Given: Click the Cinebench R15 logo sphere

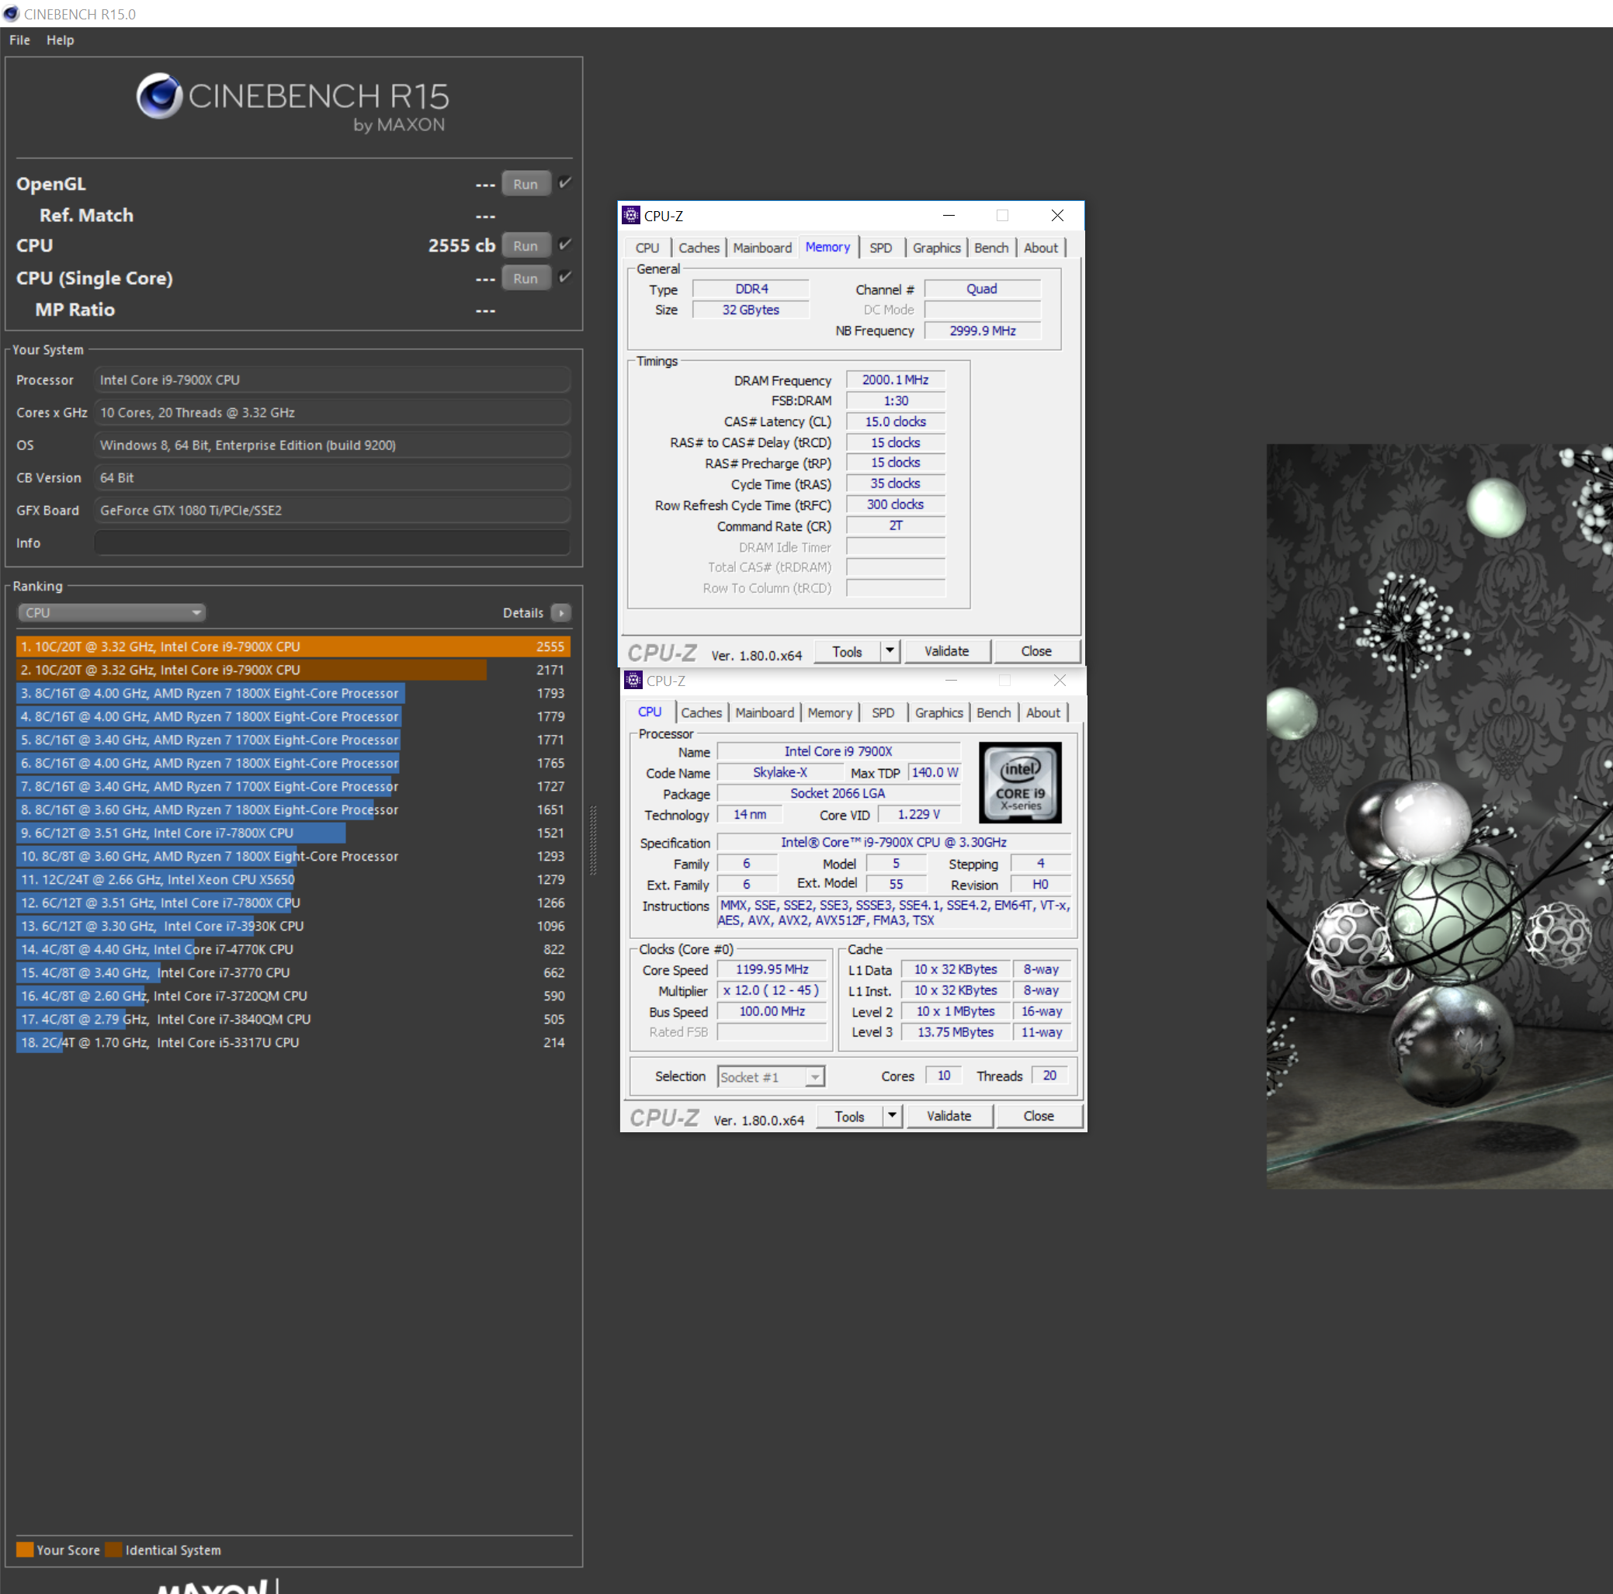Looking at the screenshot, I should pyautogui.click(x=159, y=96).
